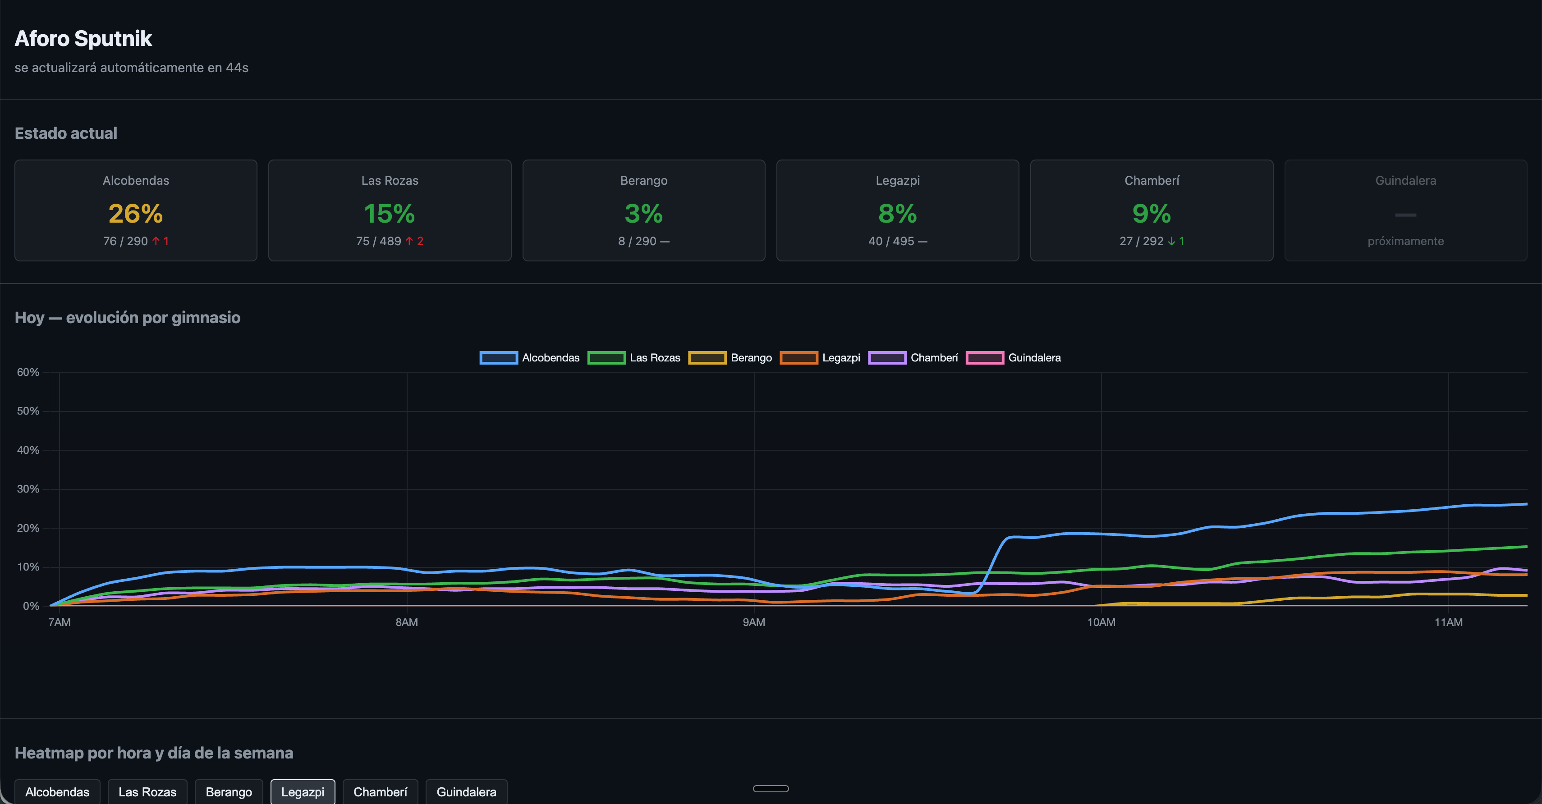The height and width of the screenshot is (804, 1542).
Task: Click the 9AM axis label
Action: pyautogui.click(x=754, y=622)
